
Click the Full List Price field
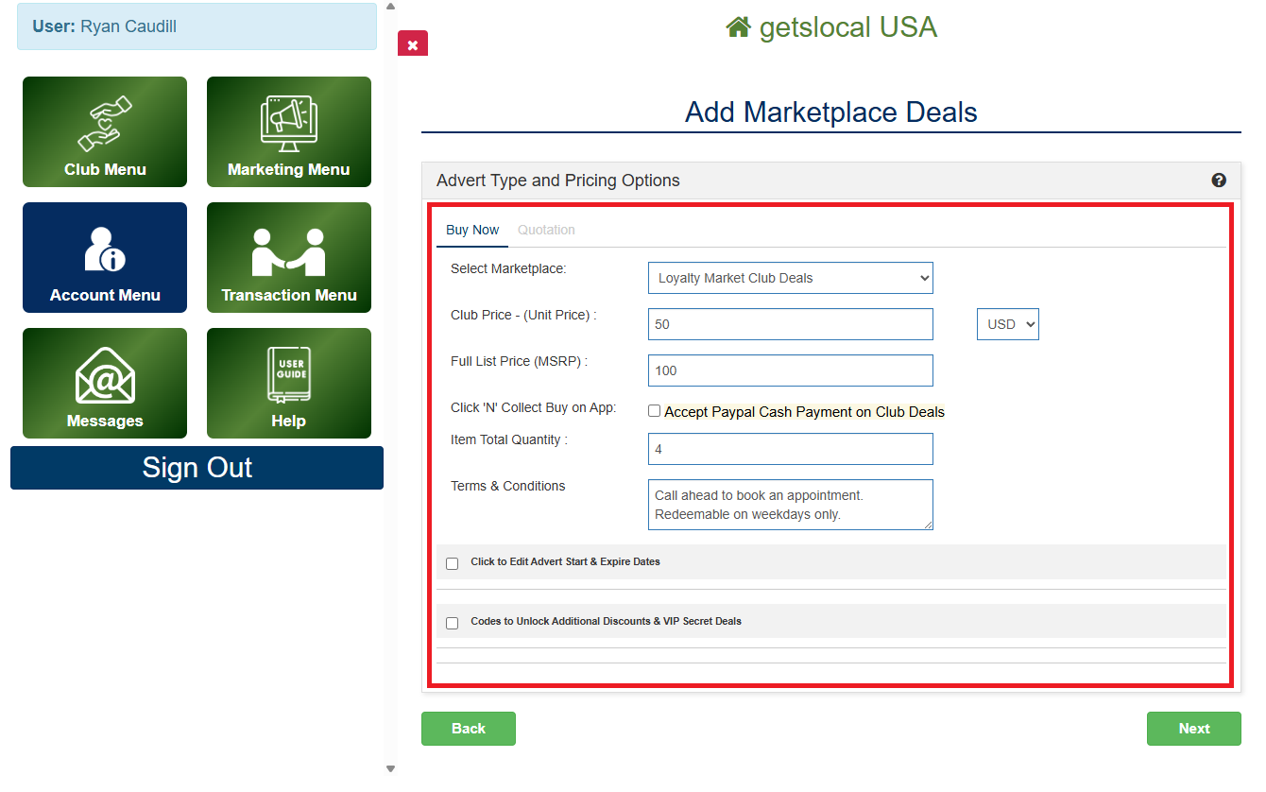(x=791, y=370)
